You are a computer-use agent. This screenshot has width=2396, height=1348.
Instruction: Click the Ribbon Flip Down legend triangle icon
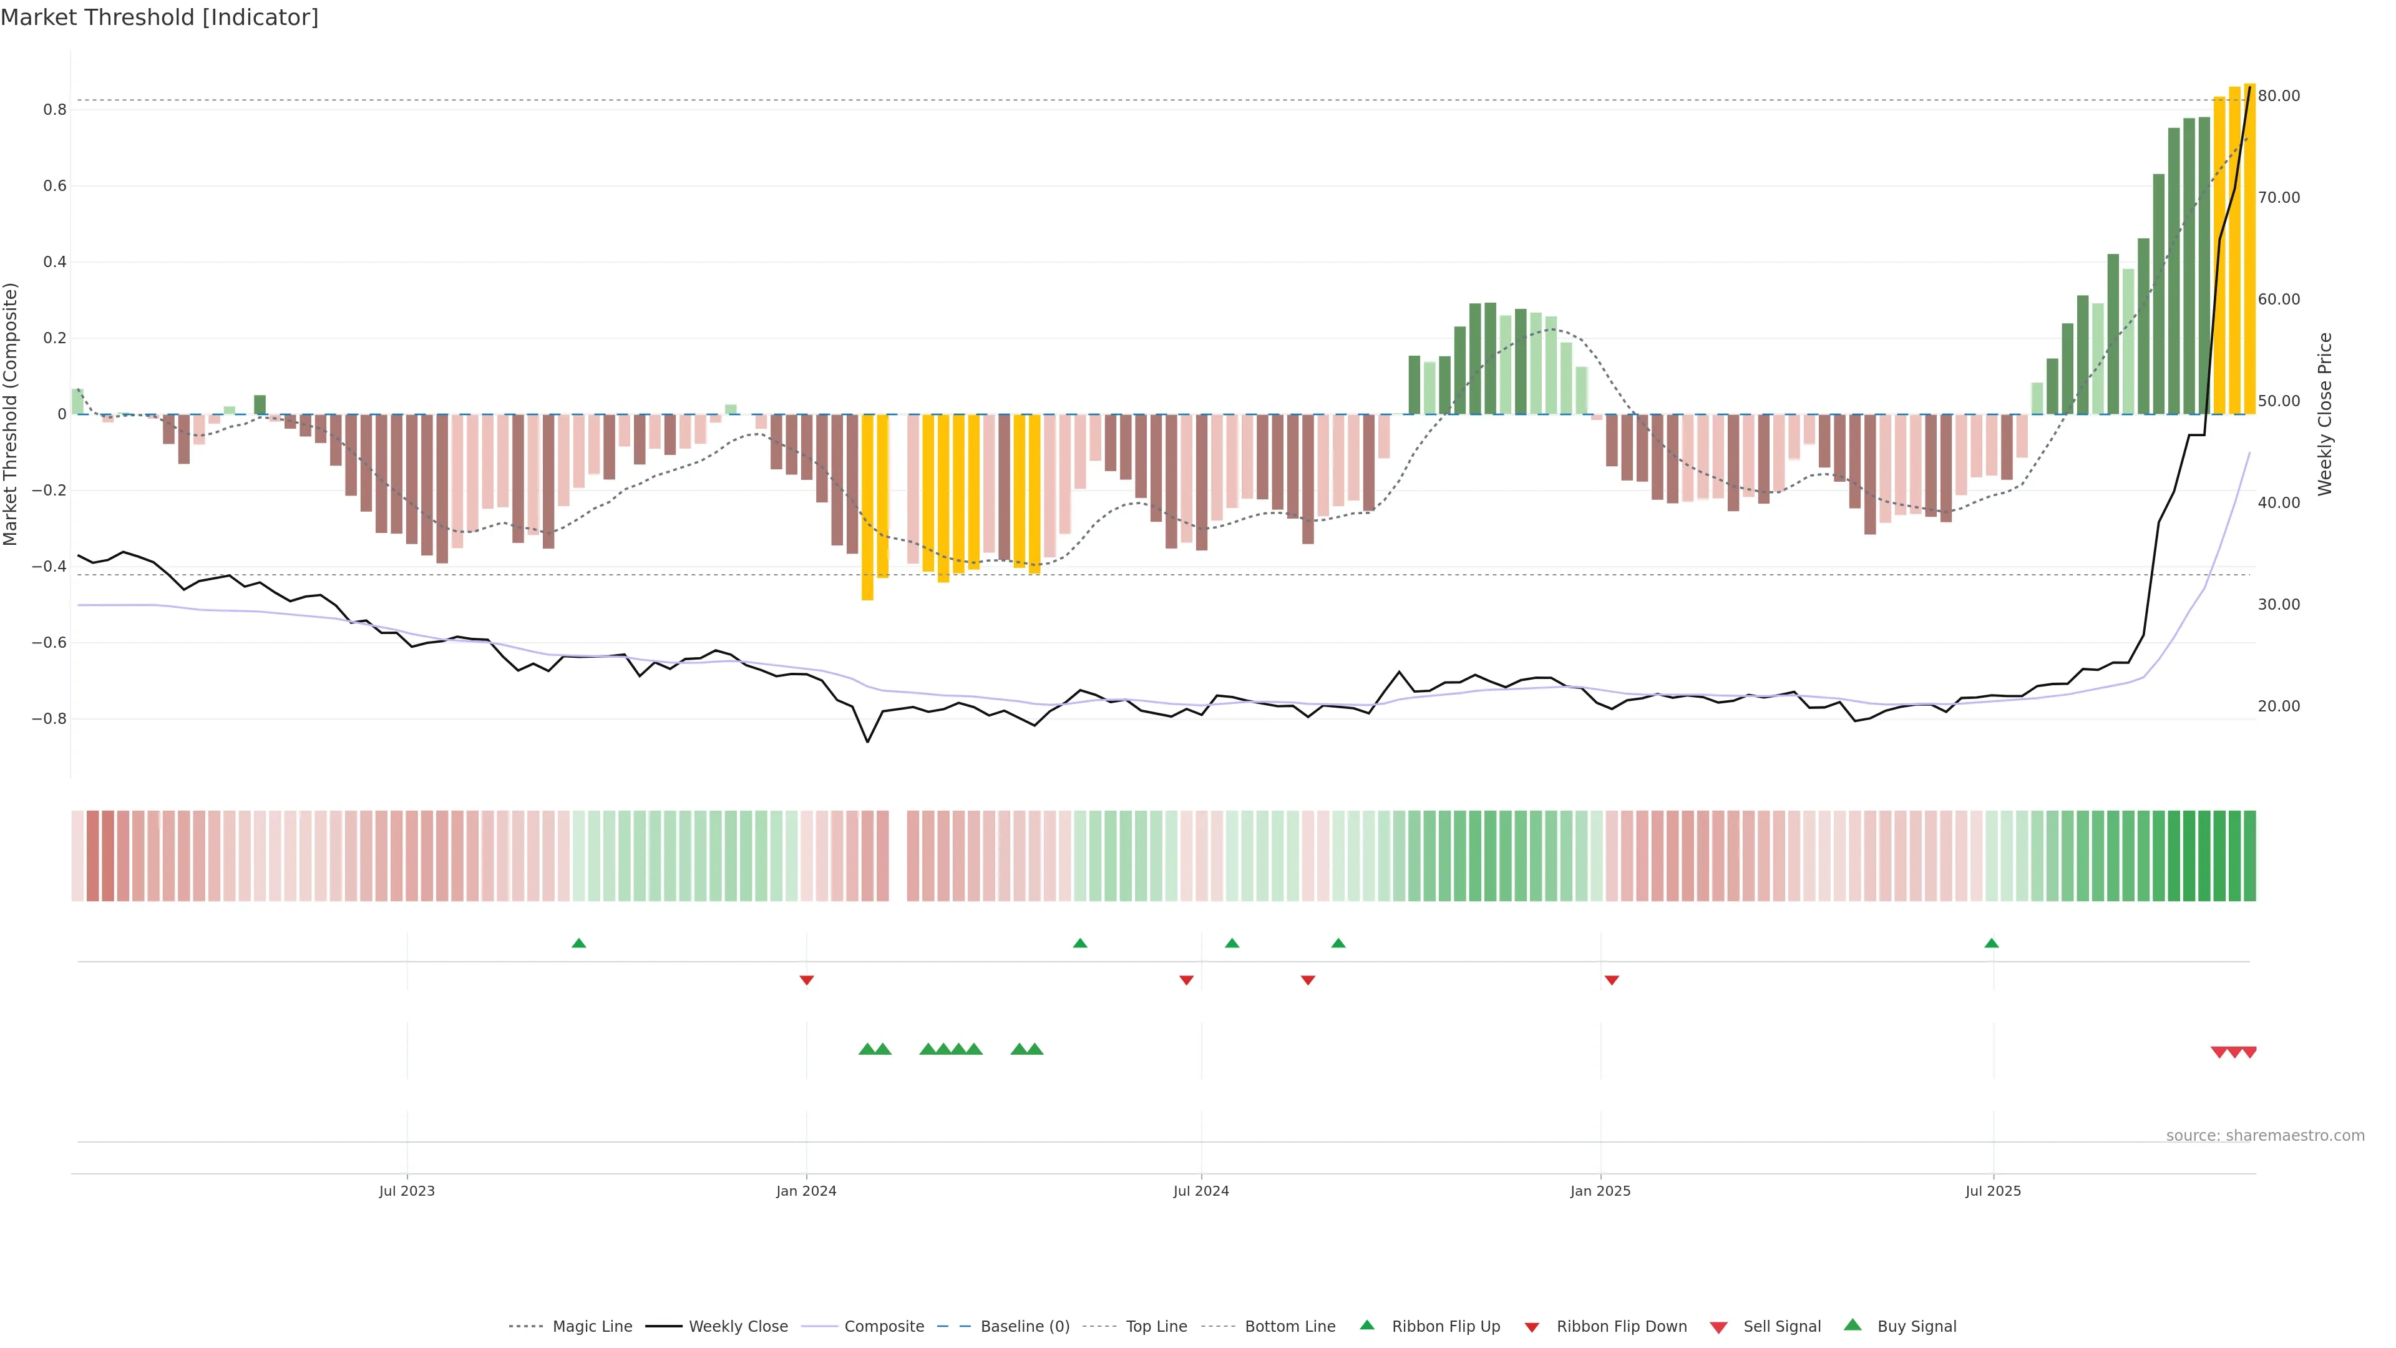(1532, 1327)
